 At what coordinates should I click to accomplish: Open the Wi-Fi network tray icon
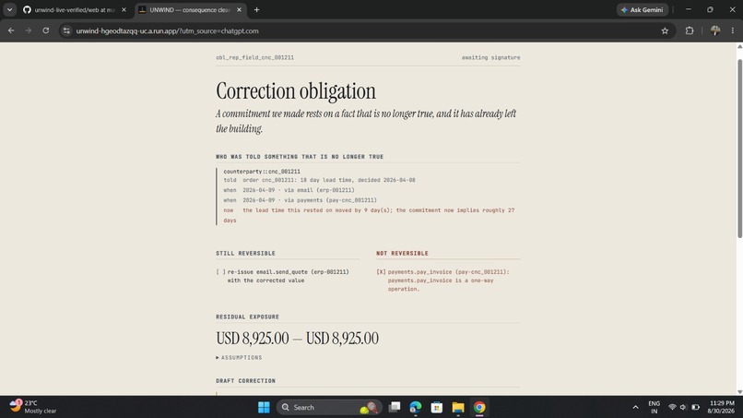(x=672, y=407)
